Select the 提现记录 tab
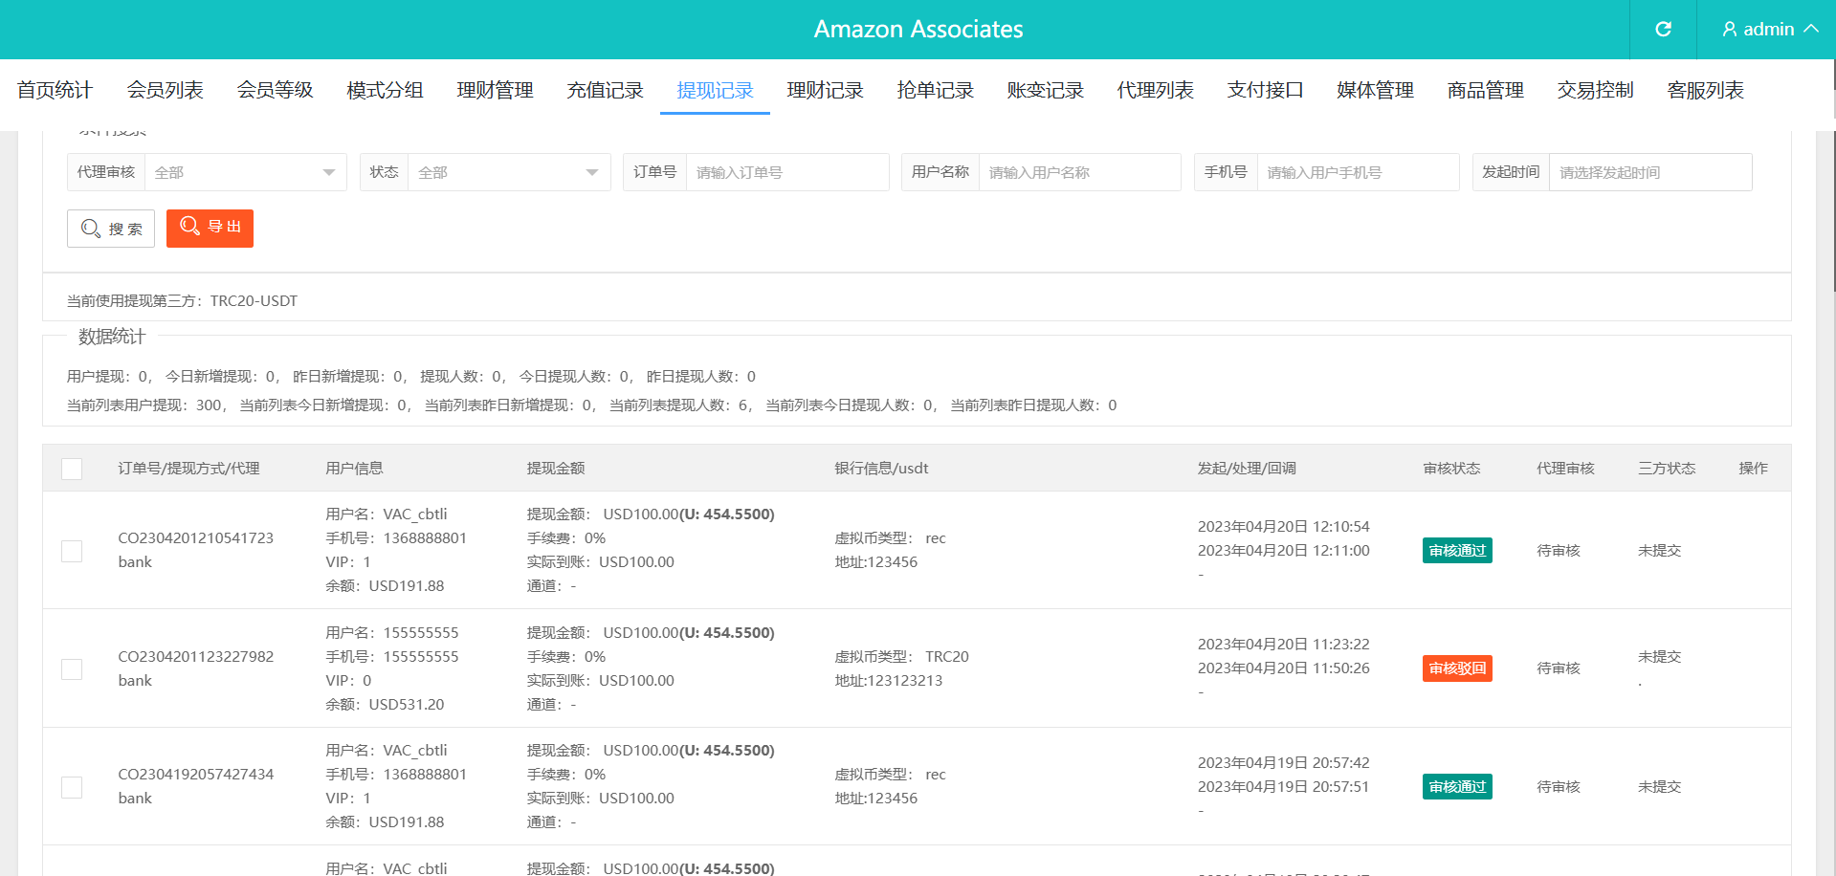 coord(715,90)
